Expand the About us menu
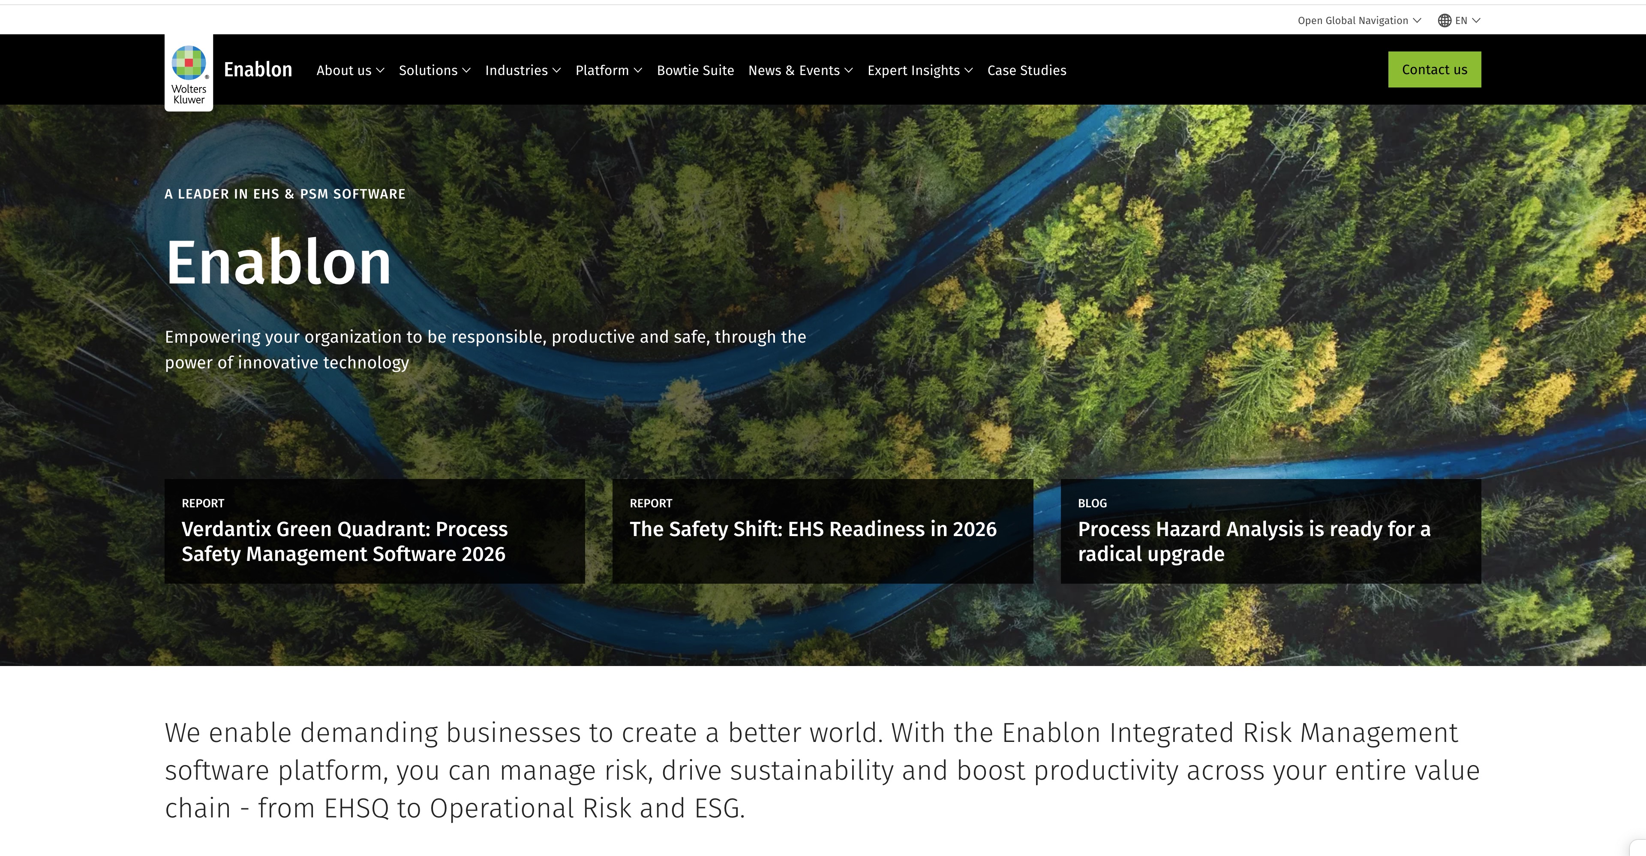 [x=350, y=70]
